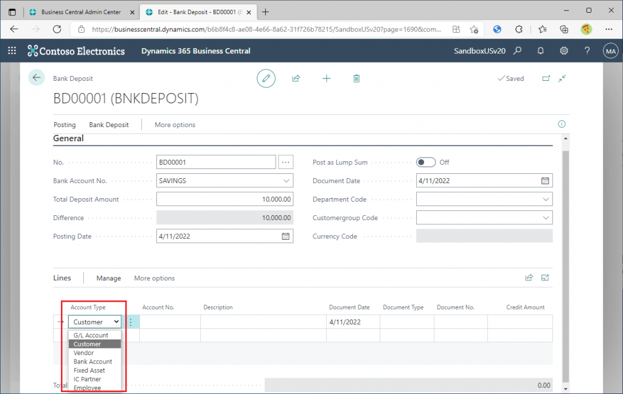Expand the Lines section to full view

point(545,278)
